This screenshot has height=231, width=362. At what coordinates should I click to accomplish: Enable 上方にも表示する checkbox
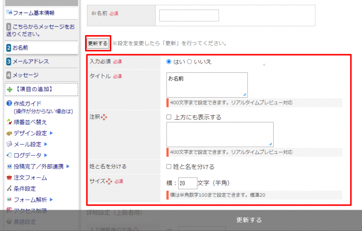pos(169,117)
